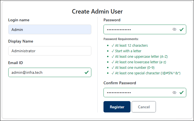Click the 'At least one lowercase letter' requirement
The image size is (194, 121).
[x=139, y=62]
